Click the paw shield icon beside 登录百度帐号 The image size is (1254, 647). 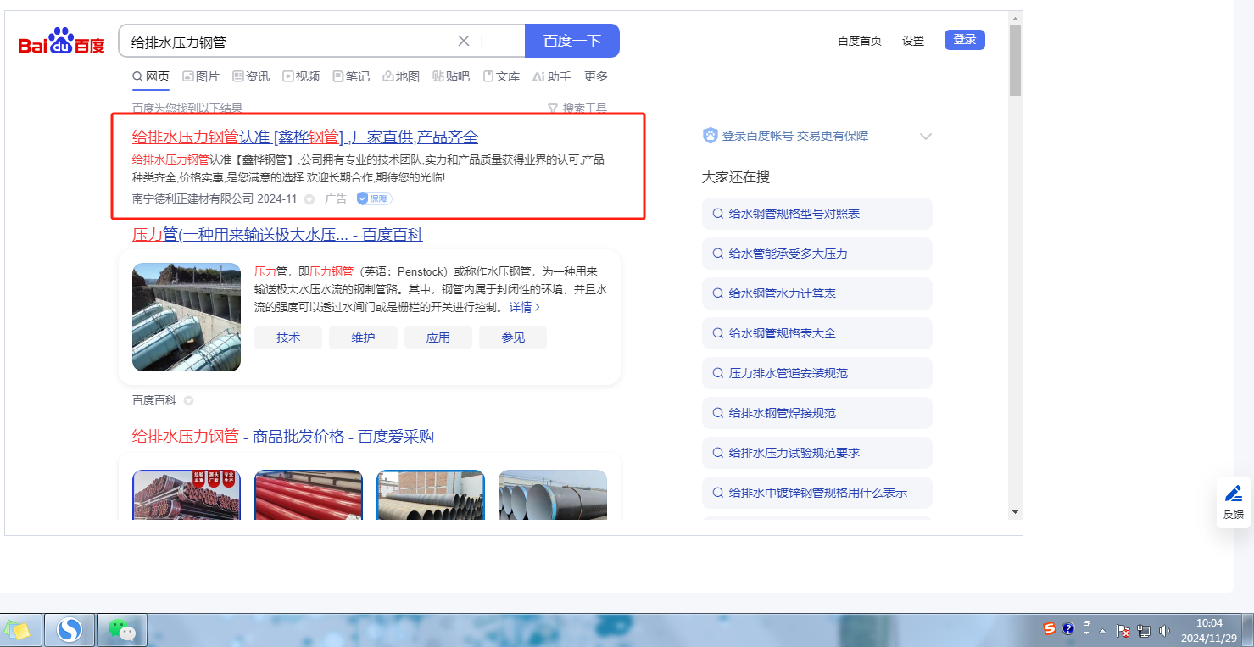[711, 136]
